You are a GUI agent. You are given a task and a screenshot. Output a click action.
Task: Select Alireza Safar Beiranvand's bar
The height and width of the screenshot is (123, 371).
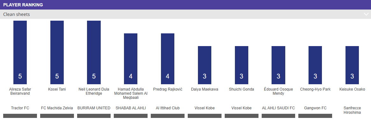[x=20, y=52]
